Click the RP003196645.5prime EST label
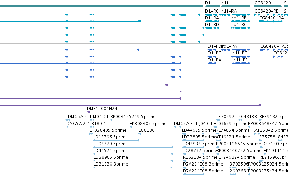This screenshot has height=176, width=288. pos(238,144)
